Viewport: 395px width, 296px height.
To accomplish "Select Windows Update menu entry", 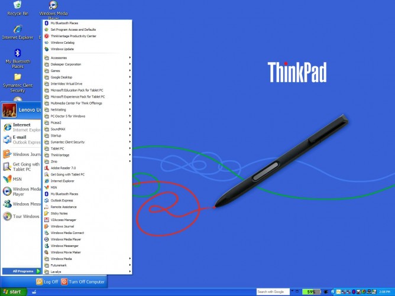I will pos(62,49).
